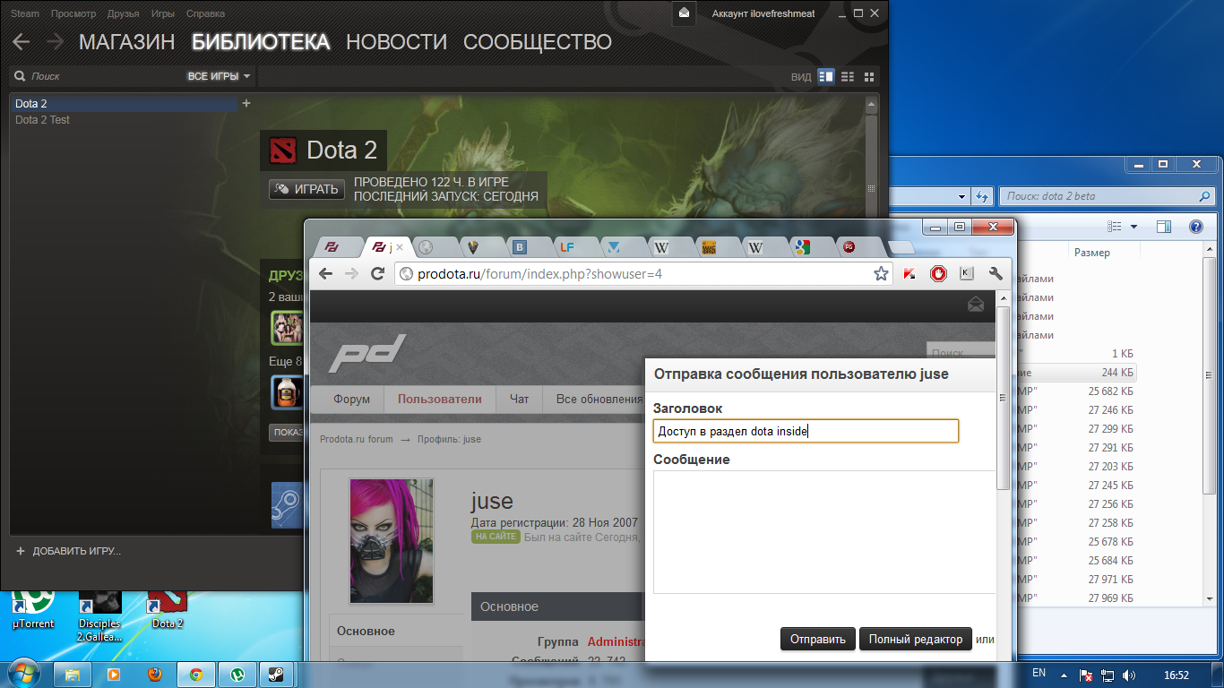Open the Чат tab on prodota

pyautogui.click(x=519, y=399)
